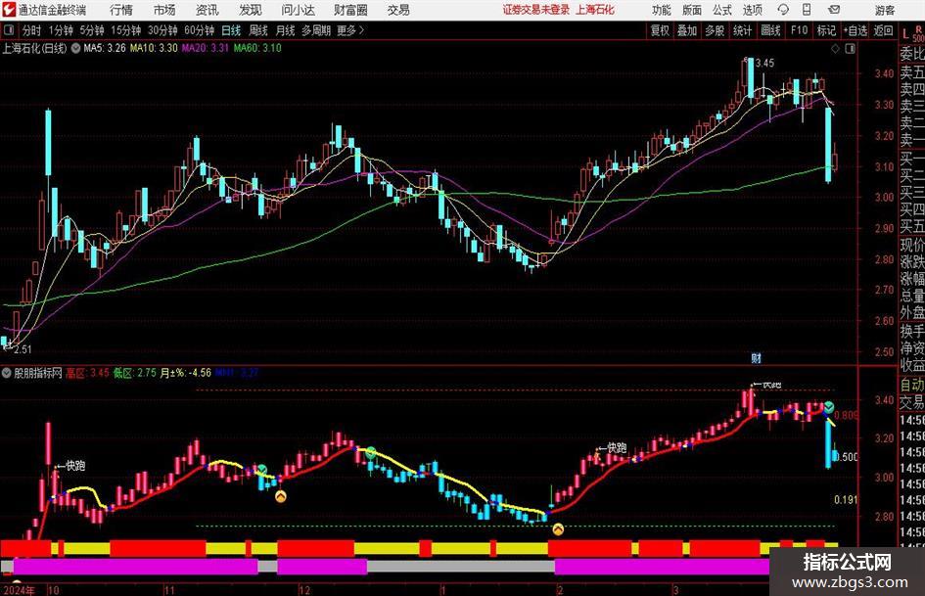Open the 公式 menu

click(x=722, y=10)
